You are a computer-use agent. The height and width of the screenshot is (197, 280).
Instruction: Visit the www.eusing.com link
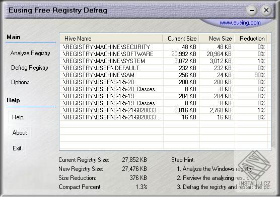click(240, 23)
